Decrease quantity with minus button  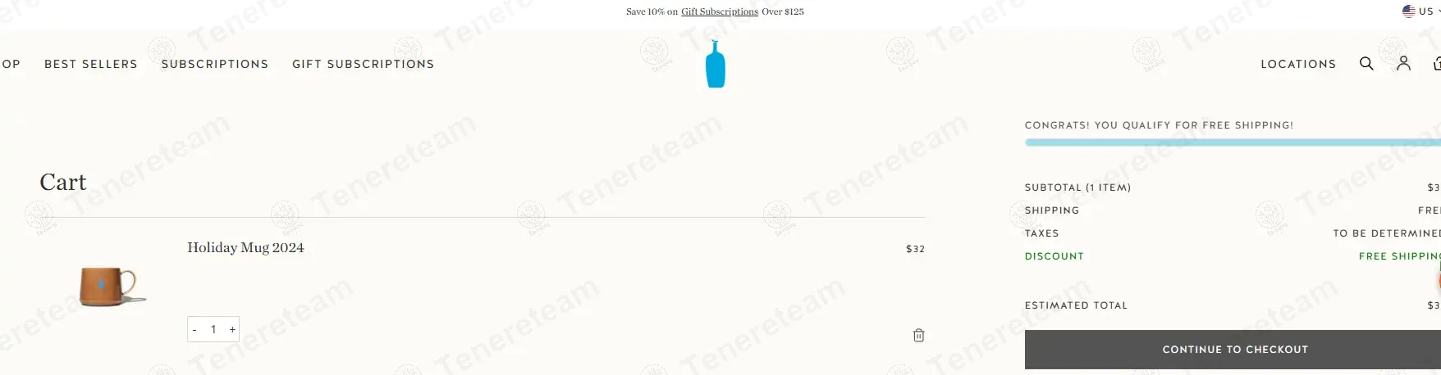(x=194, y=329)
